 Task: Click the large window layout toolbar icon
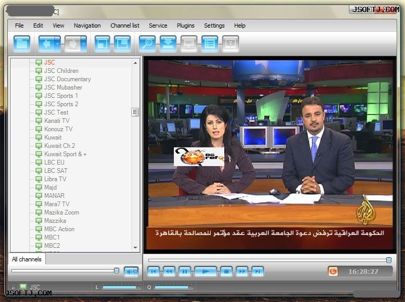pyautogui.click(x=122, y=44)
